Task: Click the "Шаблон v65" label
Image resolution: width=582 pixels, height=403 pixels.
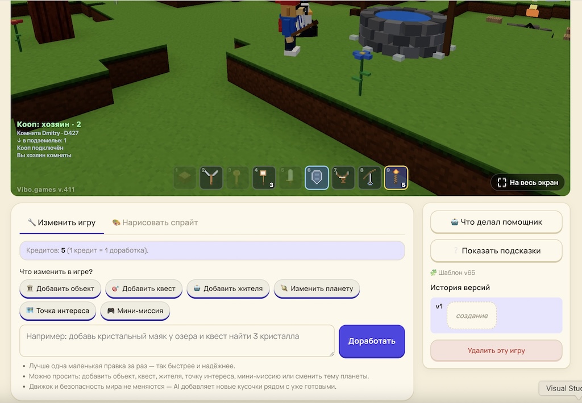Action: pyautogui.click(x=452, y=272)
